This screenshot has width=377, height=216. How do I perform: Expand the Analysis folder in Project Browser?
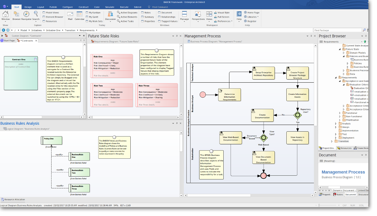point(336,124)
